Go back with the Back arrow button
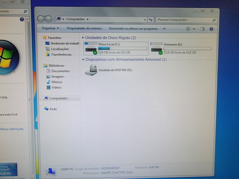The height and width of the screenshot is (179, 239). point(41,19)
